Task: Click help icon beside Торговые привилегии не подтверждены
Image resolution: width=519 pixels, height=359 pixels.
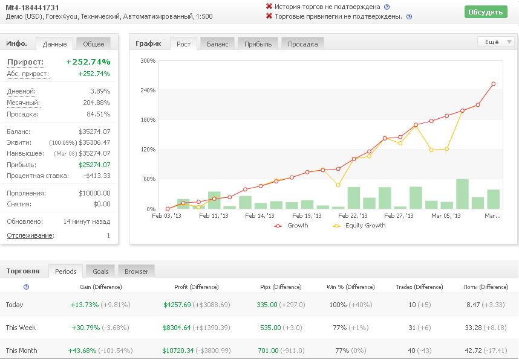Action: click(409, 16)
